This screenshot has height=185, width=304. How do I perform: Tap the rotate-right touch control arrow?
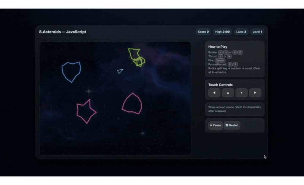255,93
